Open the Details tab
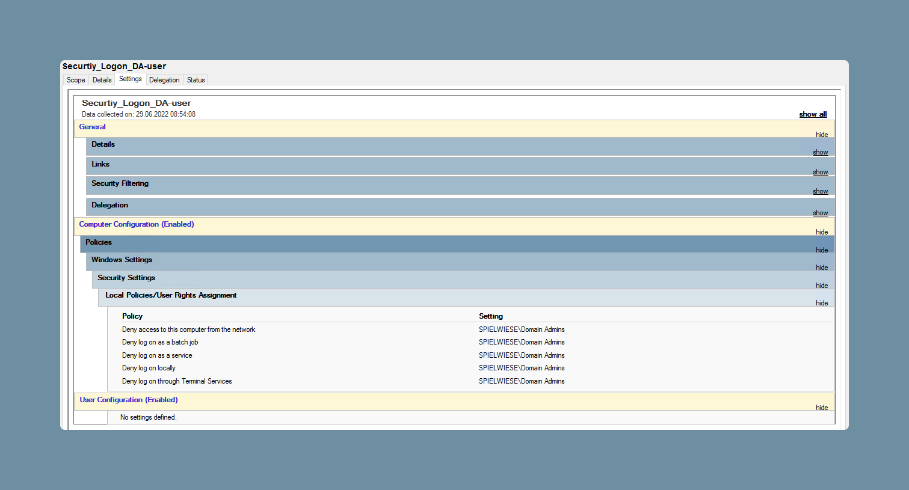 click(x=102, y=80)
